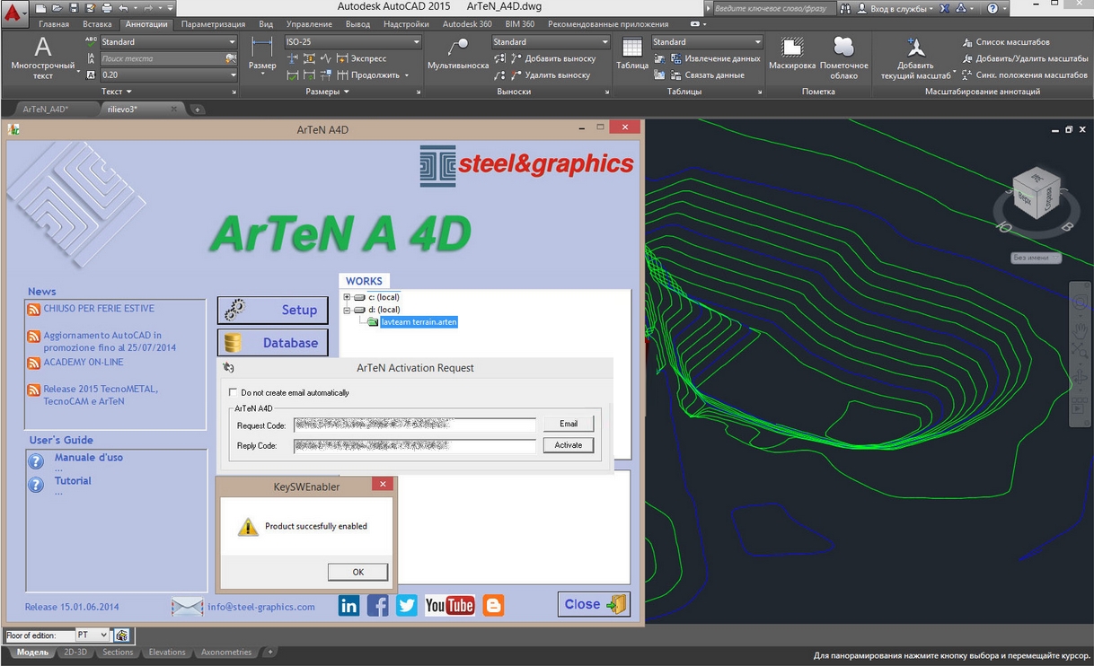Viewport: 1094px width, 666px height.
Task: Open the Facebook icon in ArTeN window
Action: 377,606
